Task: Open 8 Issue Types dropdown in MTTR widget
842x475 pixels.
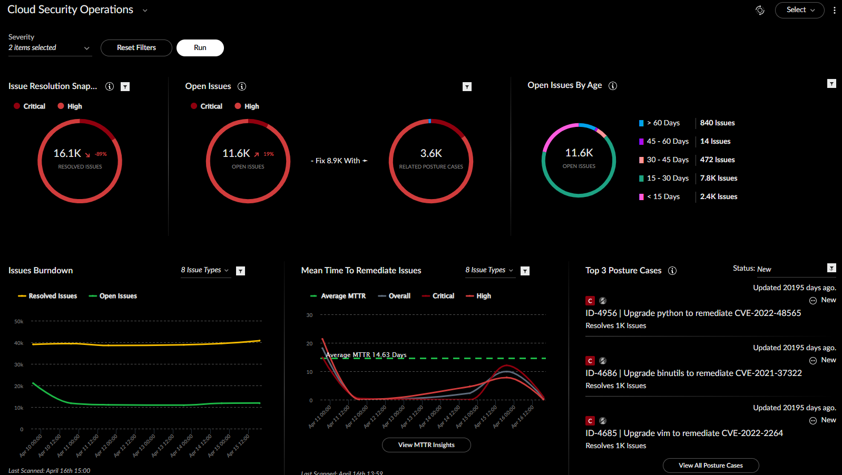Action: (x=490, y=270)
